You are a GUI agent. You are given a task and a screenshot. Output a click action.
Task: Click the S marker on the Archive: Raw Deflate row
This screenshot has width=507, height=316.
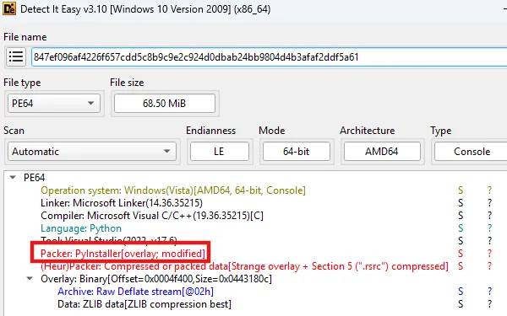(x=461, y=292)
